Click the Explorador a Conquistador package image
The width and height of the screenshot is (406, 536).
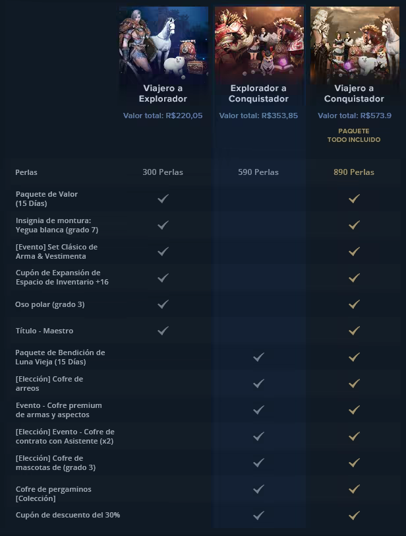tap(258, 44)
